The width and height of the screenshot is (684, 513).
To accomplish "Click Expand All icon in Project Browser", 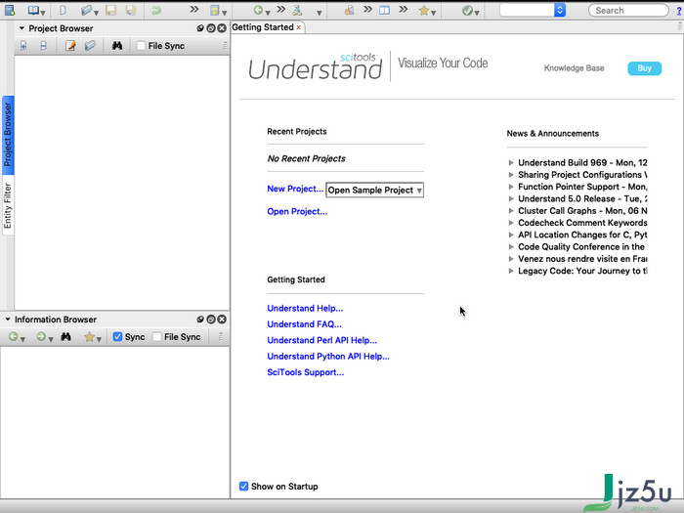I will [x=23, y=45].
